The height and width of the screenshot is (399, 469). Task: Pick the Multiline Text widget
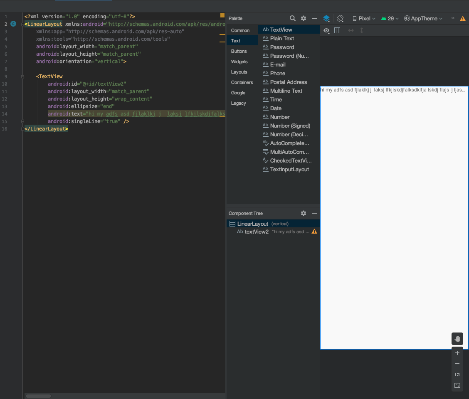click(289, 91)
